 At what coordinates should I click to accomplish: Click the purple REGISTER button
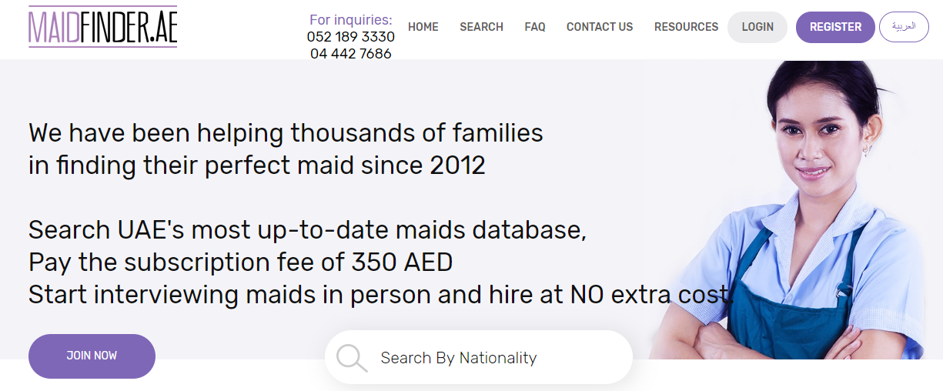(x=835, y=27)
